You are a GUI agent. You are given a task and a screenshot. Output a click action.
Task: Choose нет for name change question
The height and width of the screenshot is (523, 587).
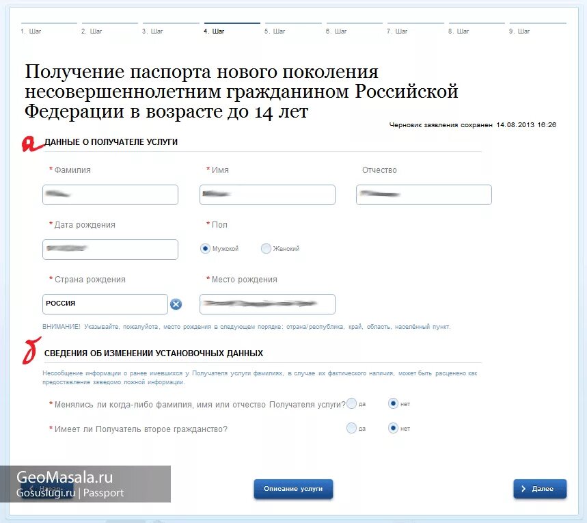[393, 403]
